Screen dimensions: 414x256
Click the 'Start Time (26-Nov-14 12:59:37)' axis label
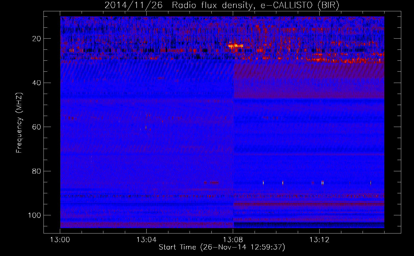(222, 247)
